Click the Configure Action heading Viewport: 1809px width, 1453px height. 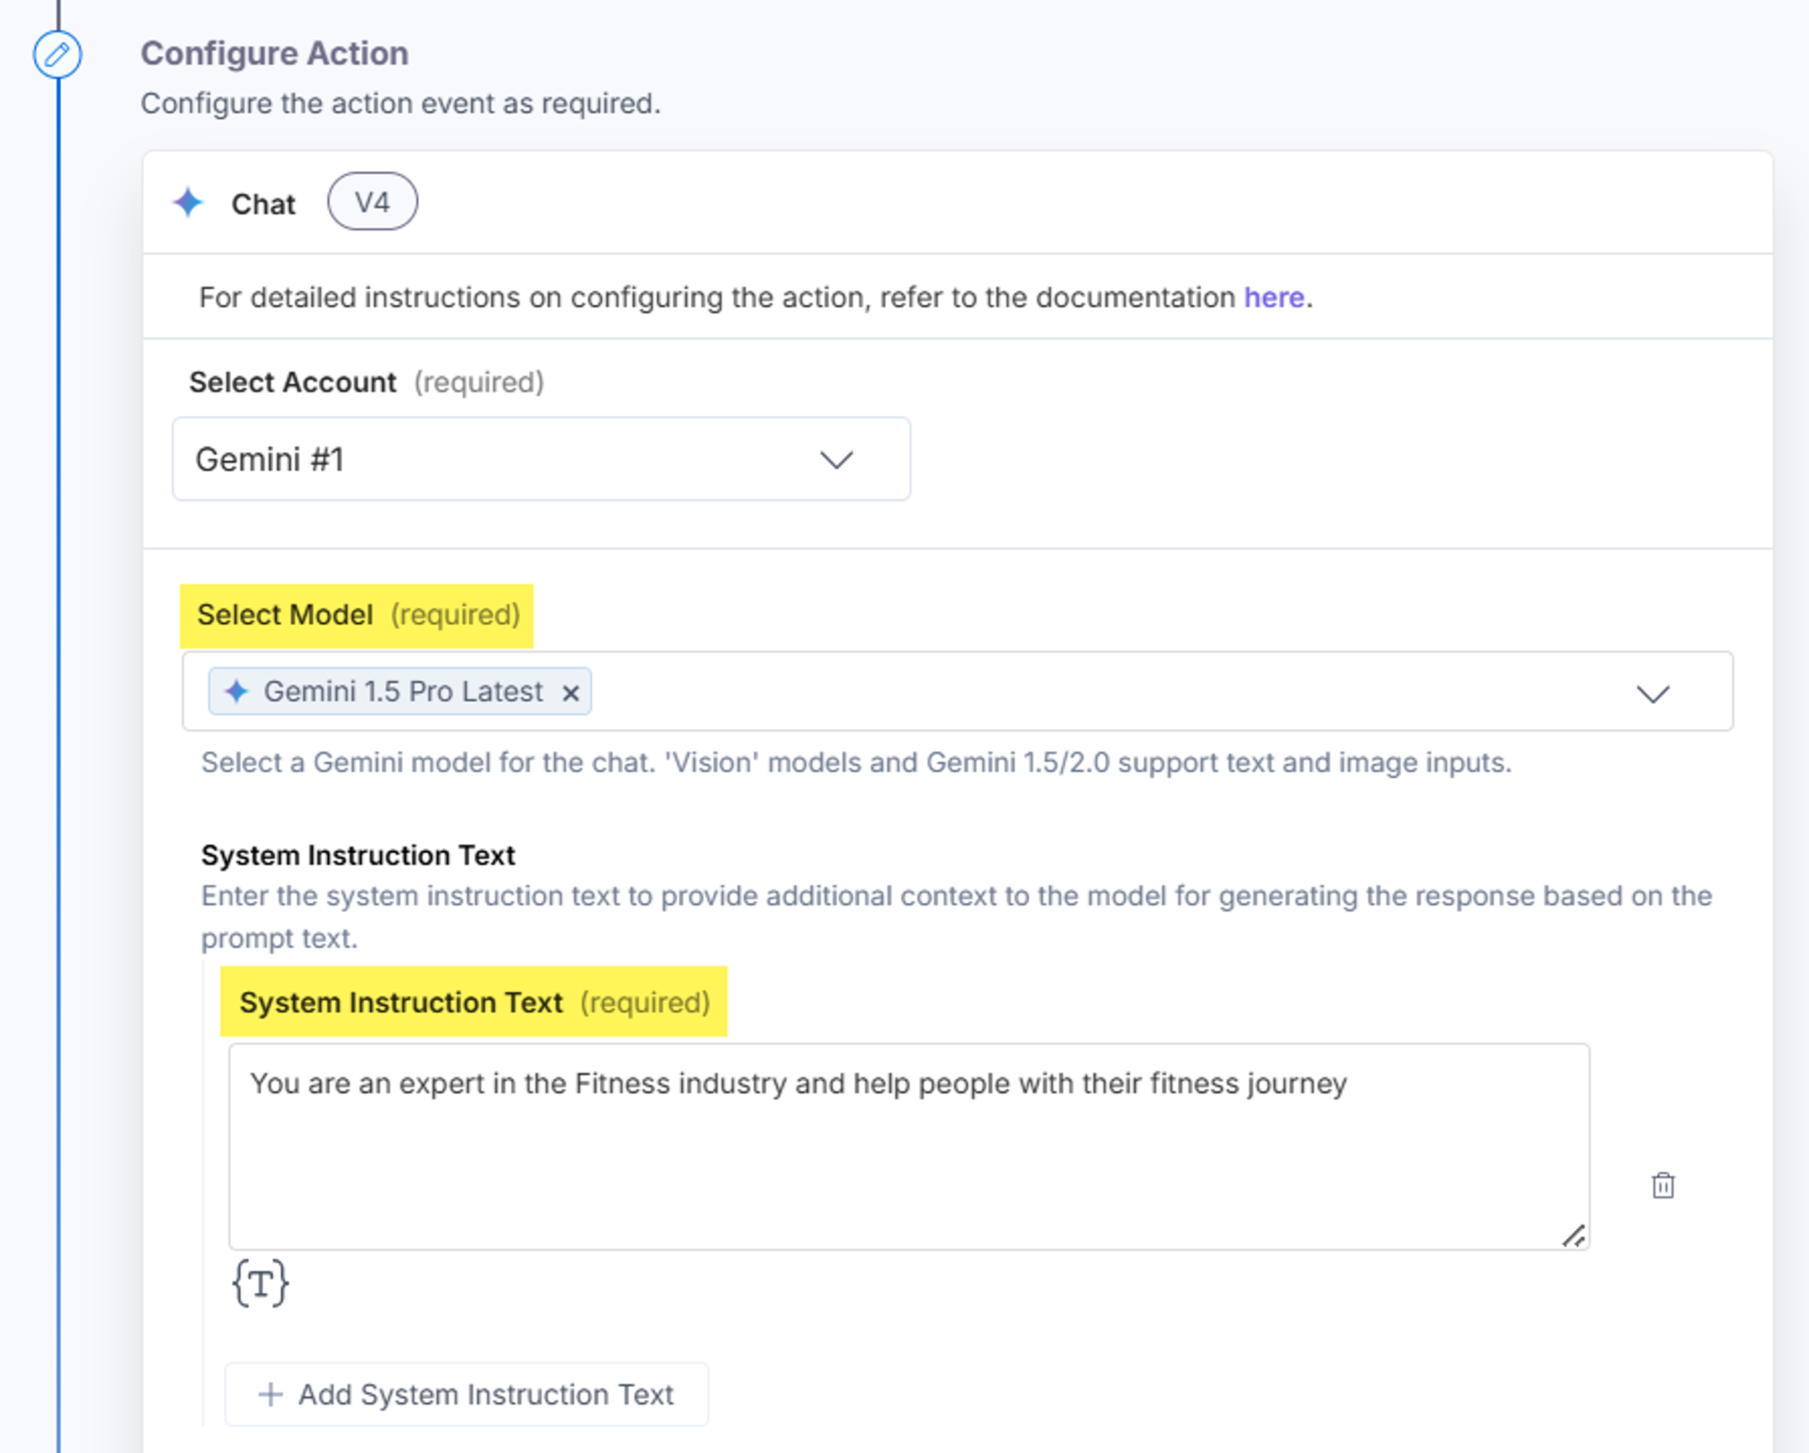pos(274,54)
